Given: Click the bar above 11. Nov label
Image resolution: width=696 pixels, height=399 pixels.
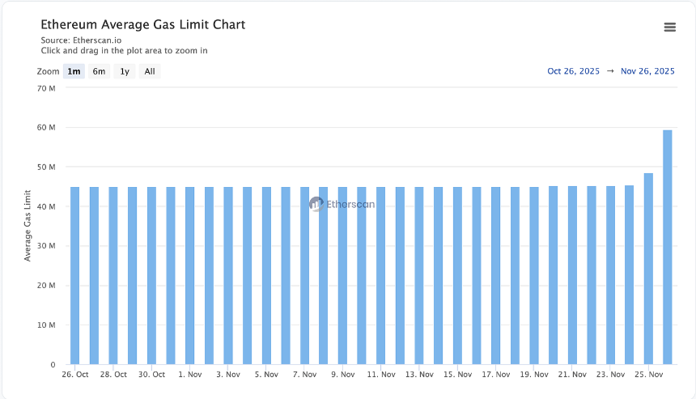Looking at the screenshot, I should point(381,275).
